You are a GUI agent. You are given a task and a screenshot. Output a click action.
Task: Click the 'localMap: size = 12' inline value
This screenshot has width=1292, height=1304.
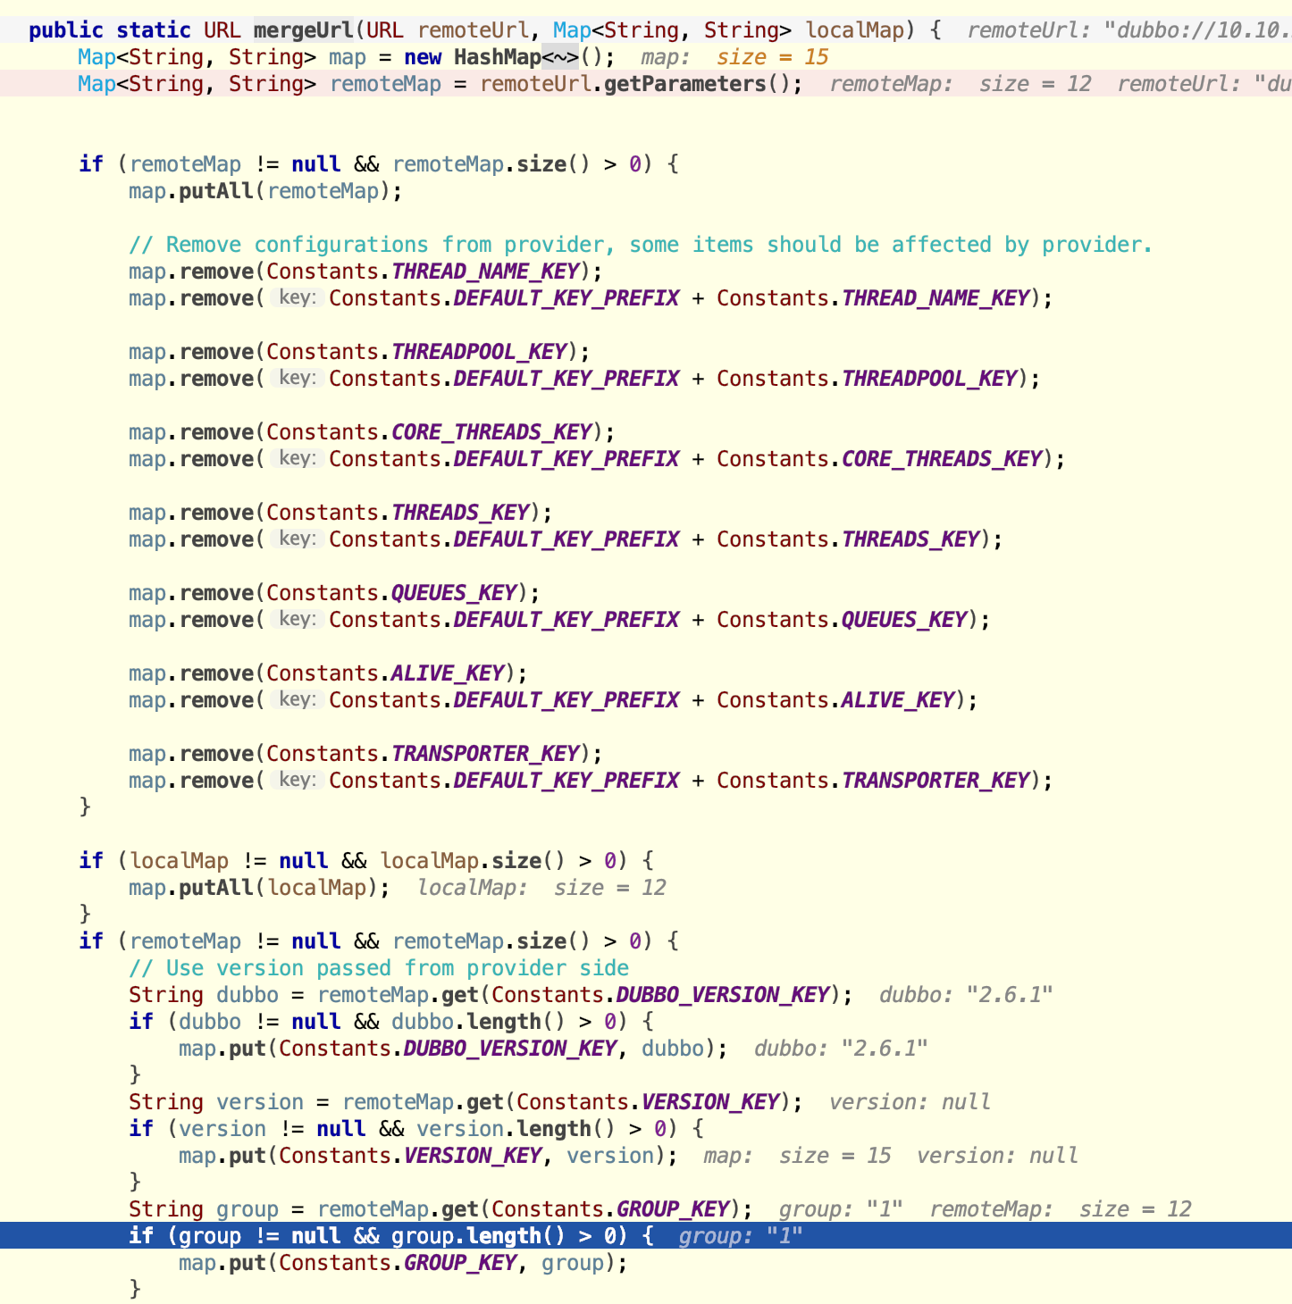(x=541, y=888)
